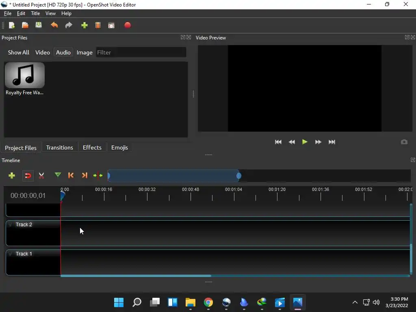This screenshot has width=416, height=312.
Task: Click the 00:01:04 mark on the ruler
Action: click(234, 189)
